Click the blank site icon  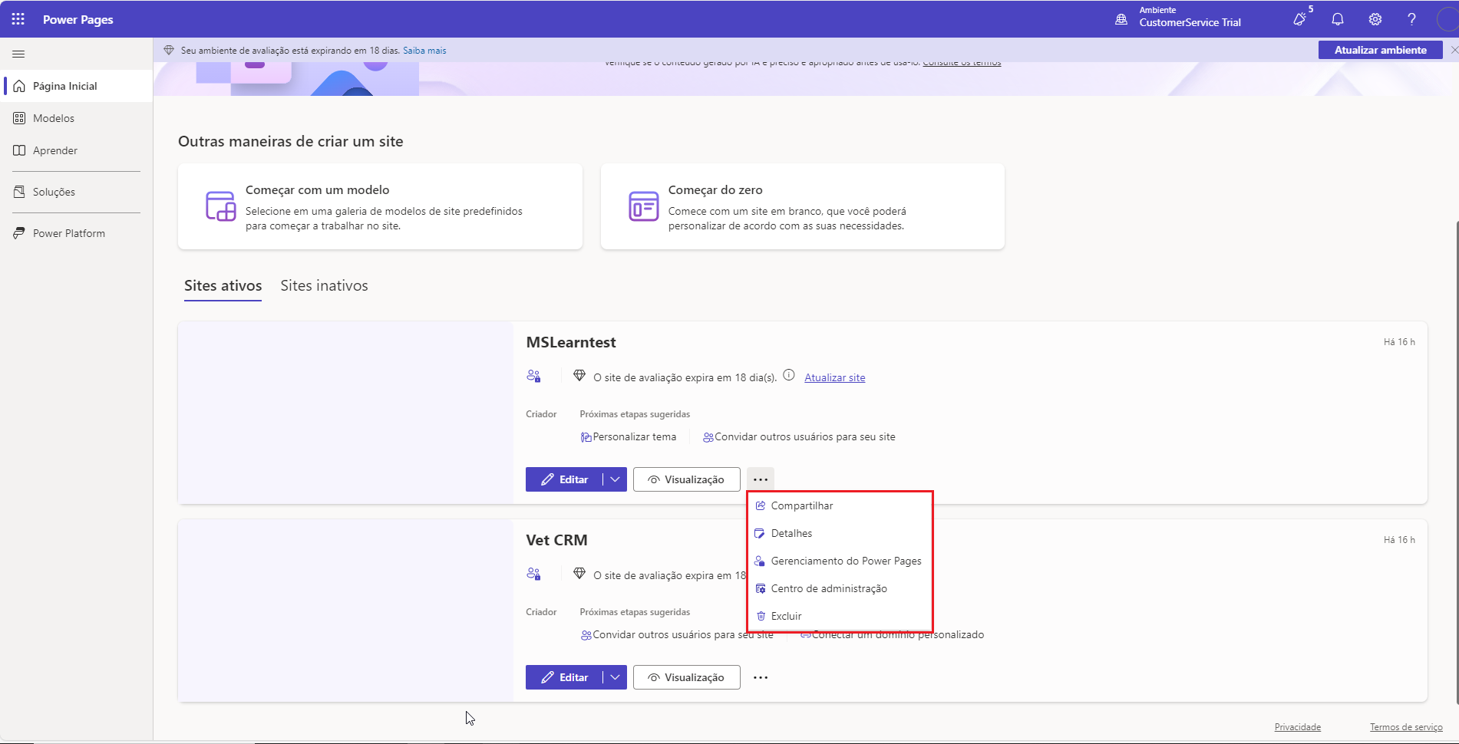[x=644, y=206]
